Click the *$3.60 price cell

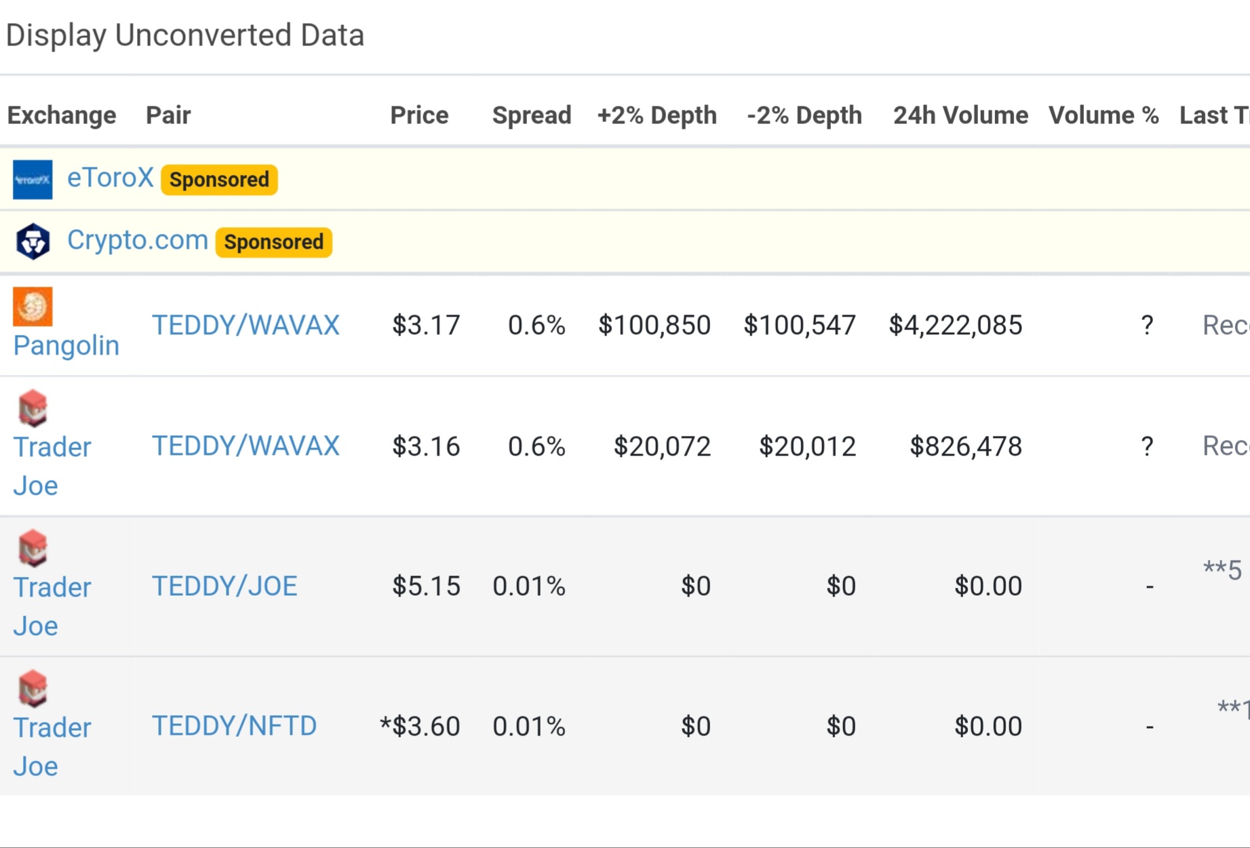point(420,727)
